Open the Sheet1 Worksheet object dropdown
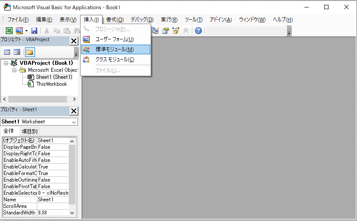Viewport: 357px width, 221px height. click(x=74, y=122)
